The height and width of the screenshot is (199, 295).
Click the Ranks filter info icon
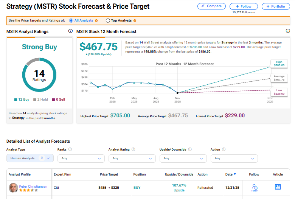coord(70,149)
